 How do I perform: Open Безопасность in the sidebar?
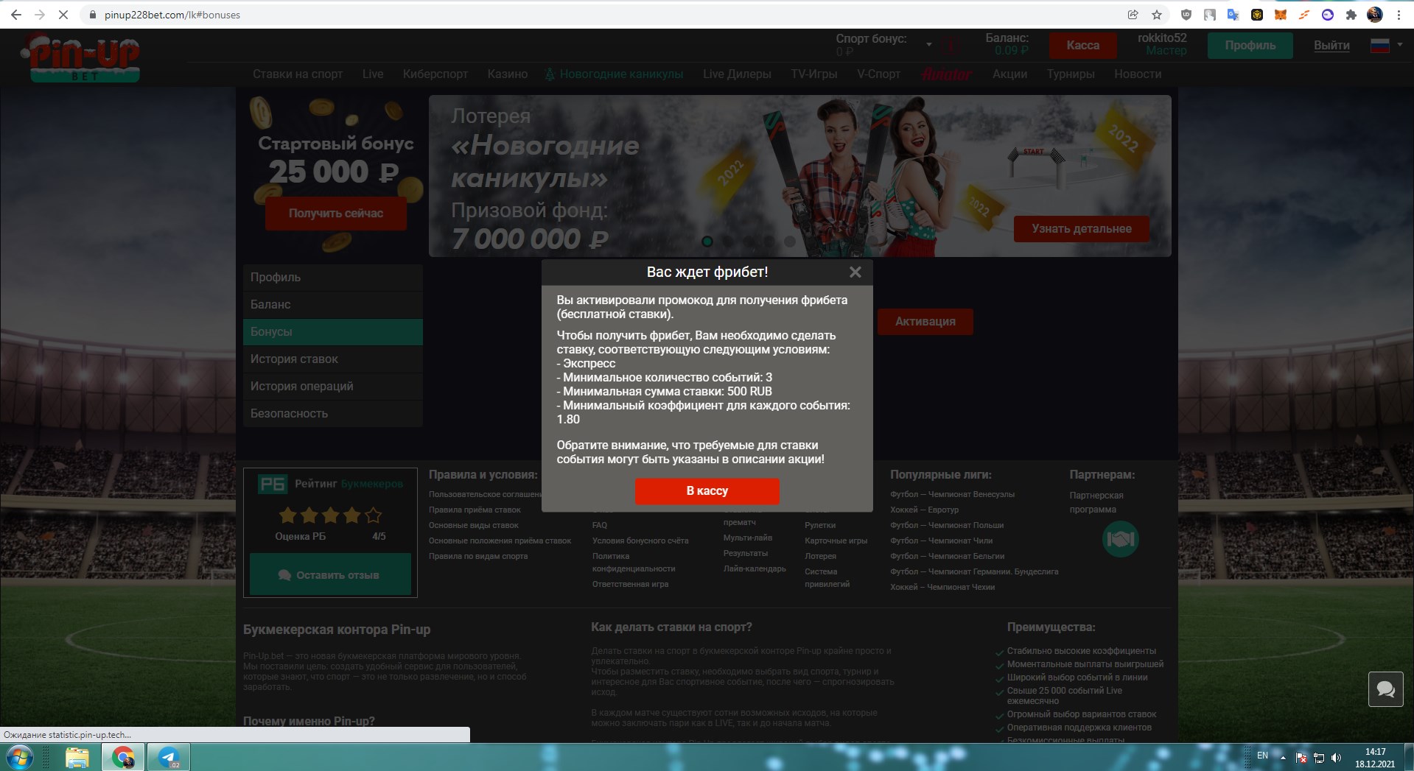(x=333, y=414)
